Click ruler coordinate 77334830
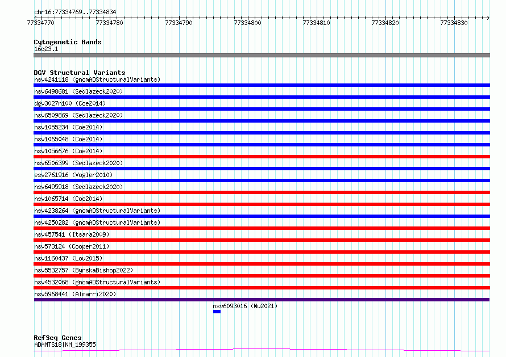This screenshot has height=357, width=506. click(454, 23)
